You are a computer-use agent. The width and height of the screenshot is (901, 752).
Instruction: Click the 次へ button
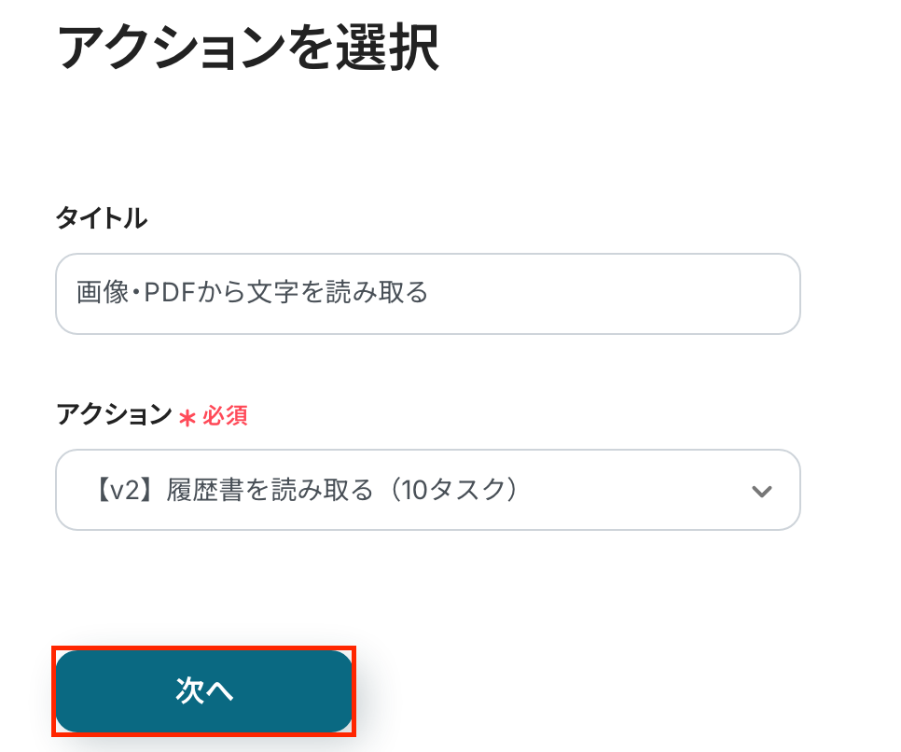point(204,691)
